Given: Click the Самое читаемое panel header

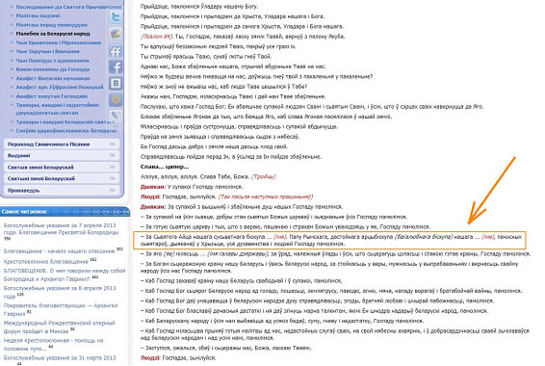Looking at the screenshot, I should [x=65, y=211].
